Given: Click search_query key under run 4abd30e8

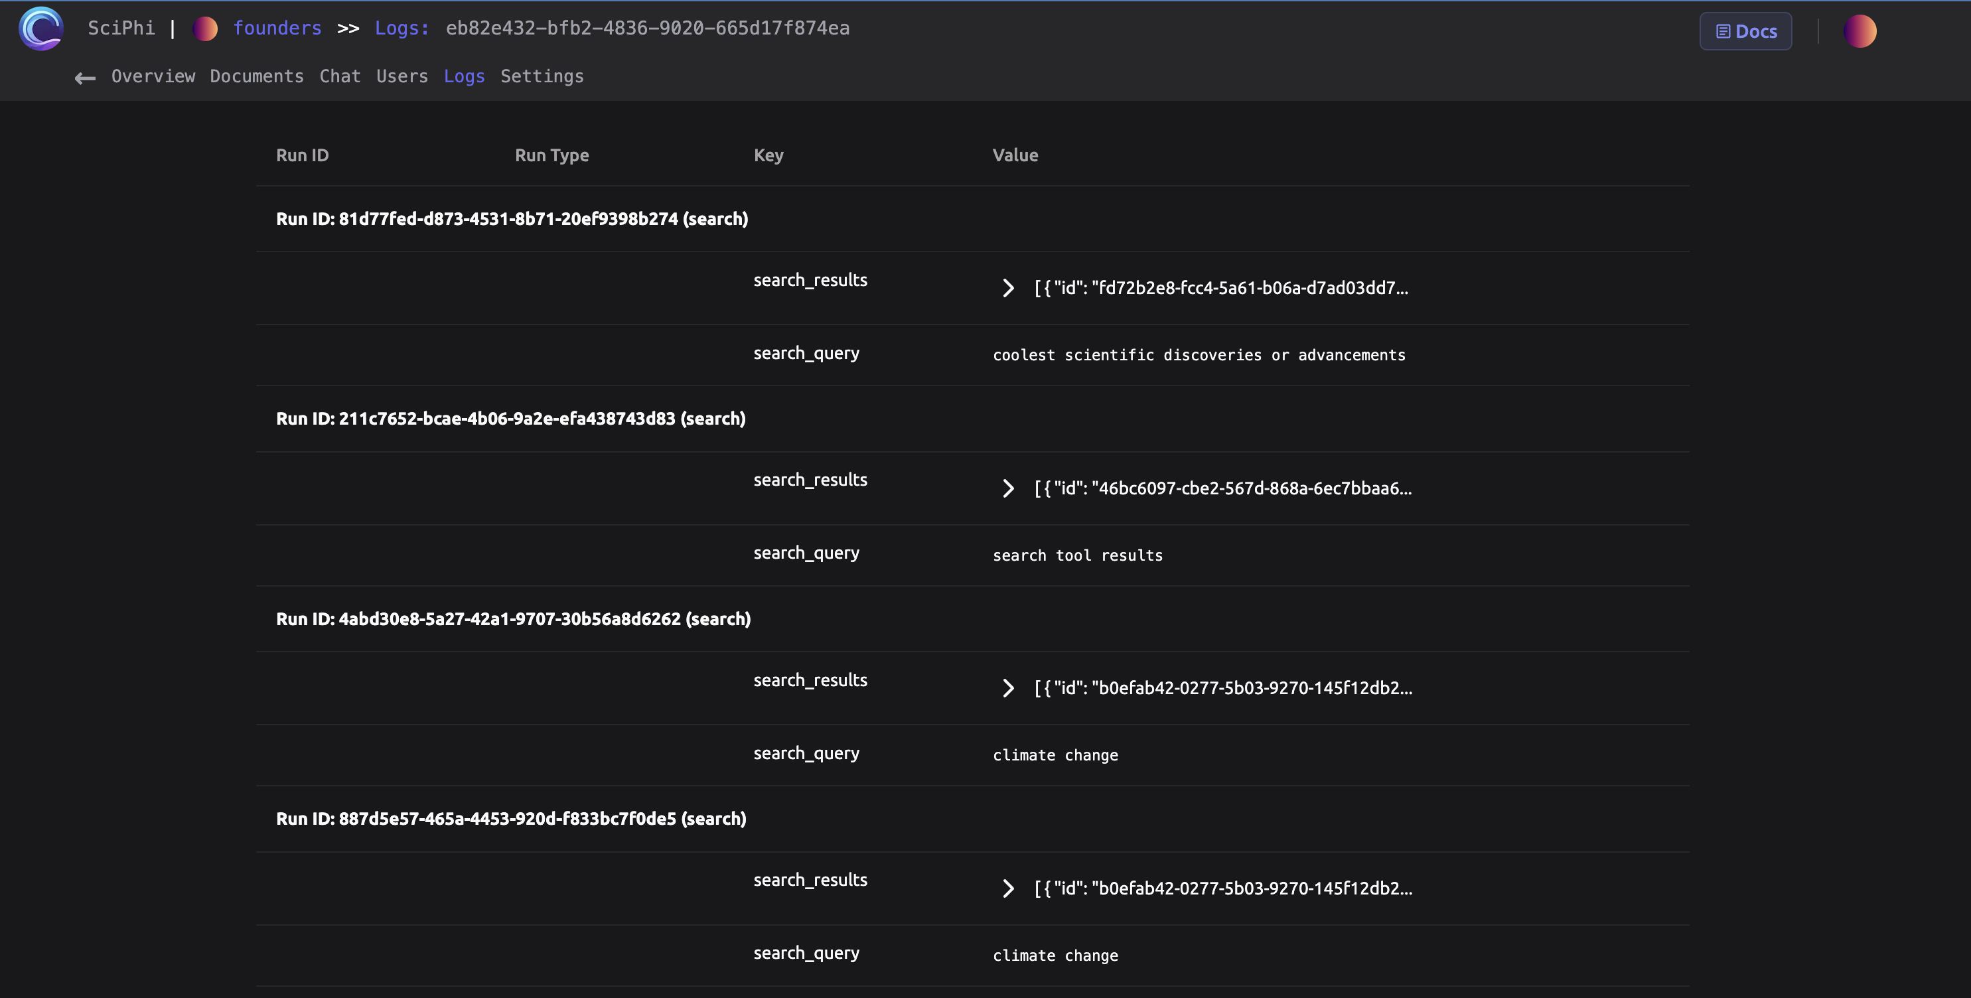Looking at the screenshot, I should [806, 754].
